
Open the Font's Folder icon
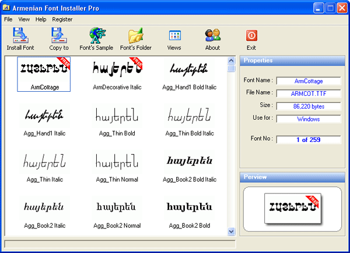[x=135, y=36]
